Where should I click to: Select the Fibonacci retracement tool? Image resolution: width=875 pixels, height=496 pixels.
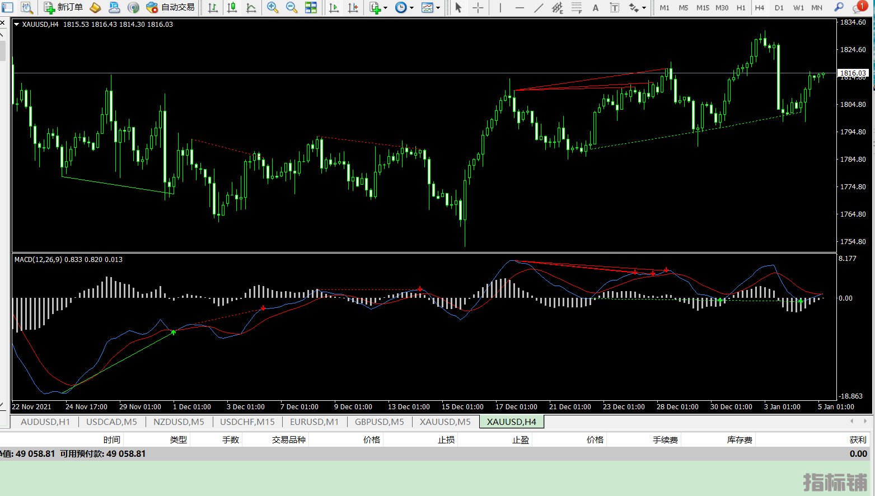click(577, 7)
